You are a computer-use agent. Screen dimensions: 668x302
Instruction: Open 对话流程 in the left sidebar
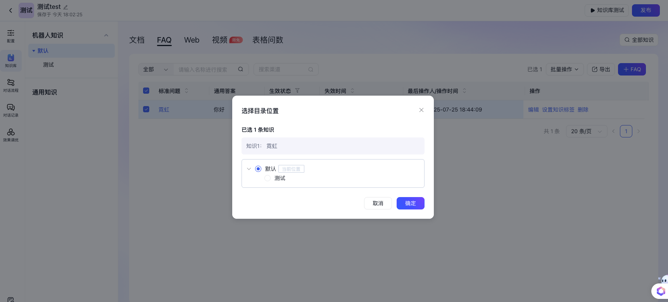click(11, 86)
